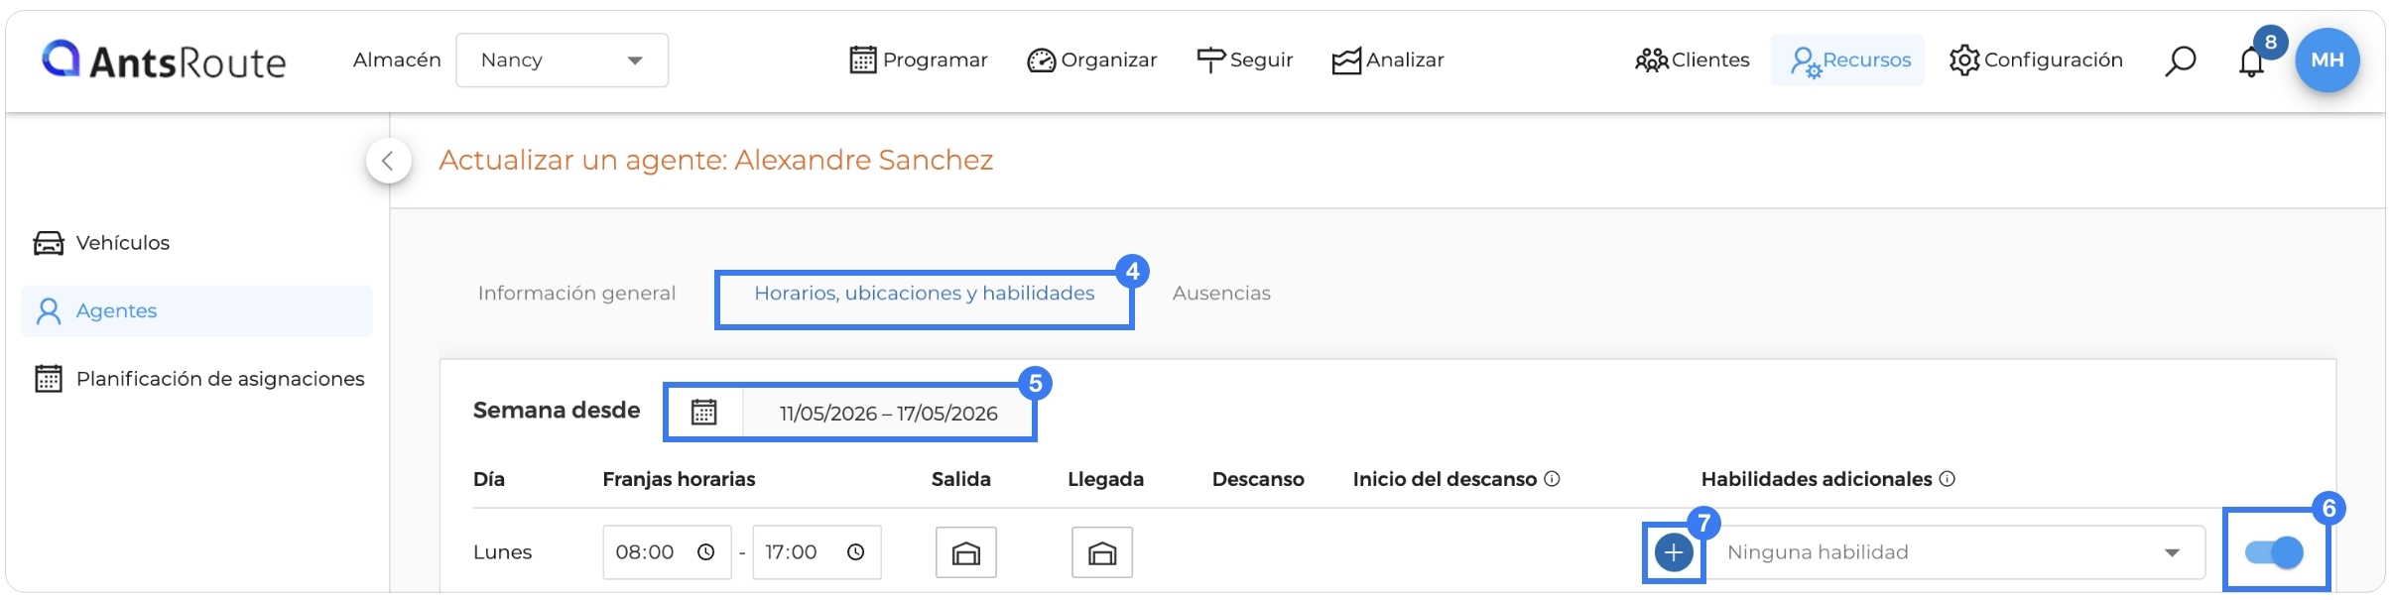This screenshot has height=600, width=2391.
Task: Click the Planificación calendar icon in sidebar
Action: coord(49,379)
